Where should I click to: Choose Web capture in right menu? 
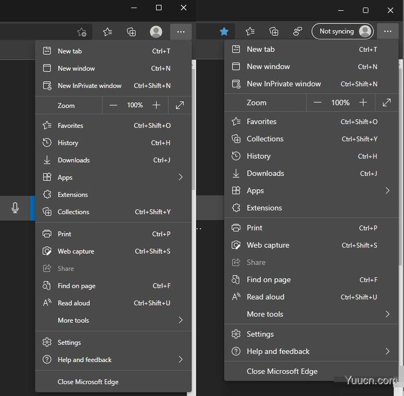pyautogui.click(x=312, y=245)
